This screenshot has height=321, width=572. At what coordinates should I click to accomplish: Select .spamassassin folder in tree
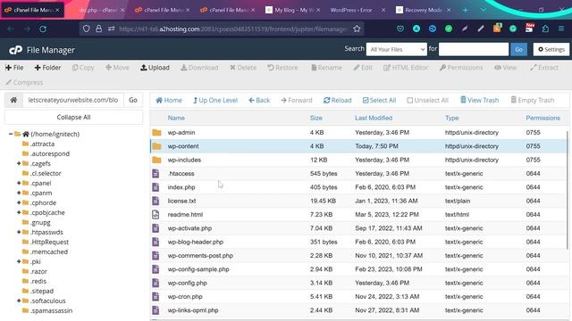[51, 311]
